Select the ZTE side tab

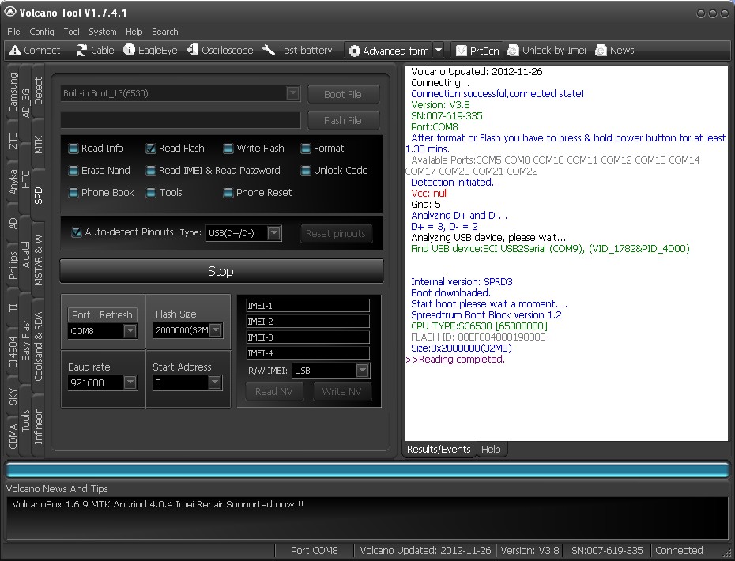[13, 141]
